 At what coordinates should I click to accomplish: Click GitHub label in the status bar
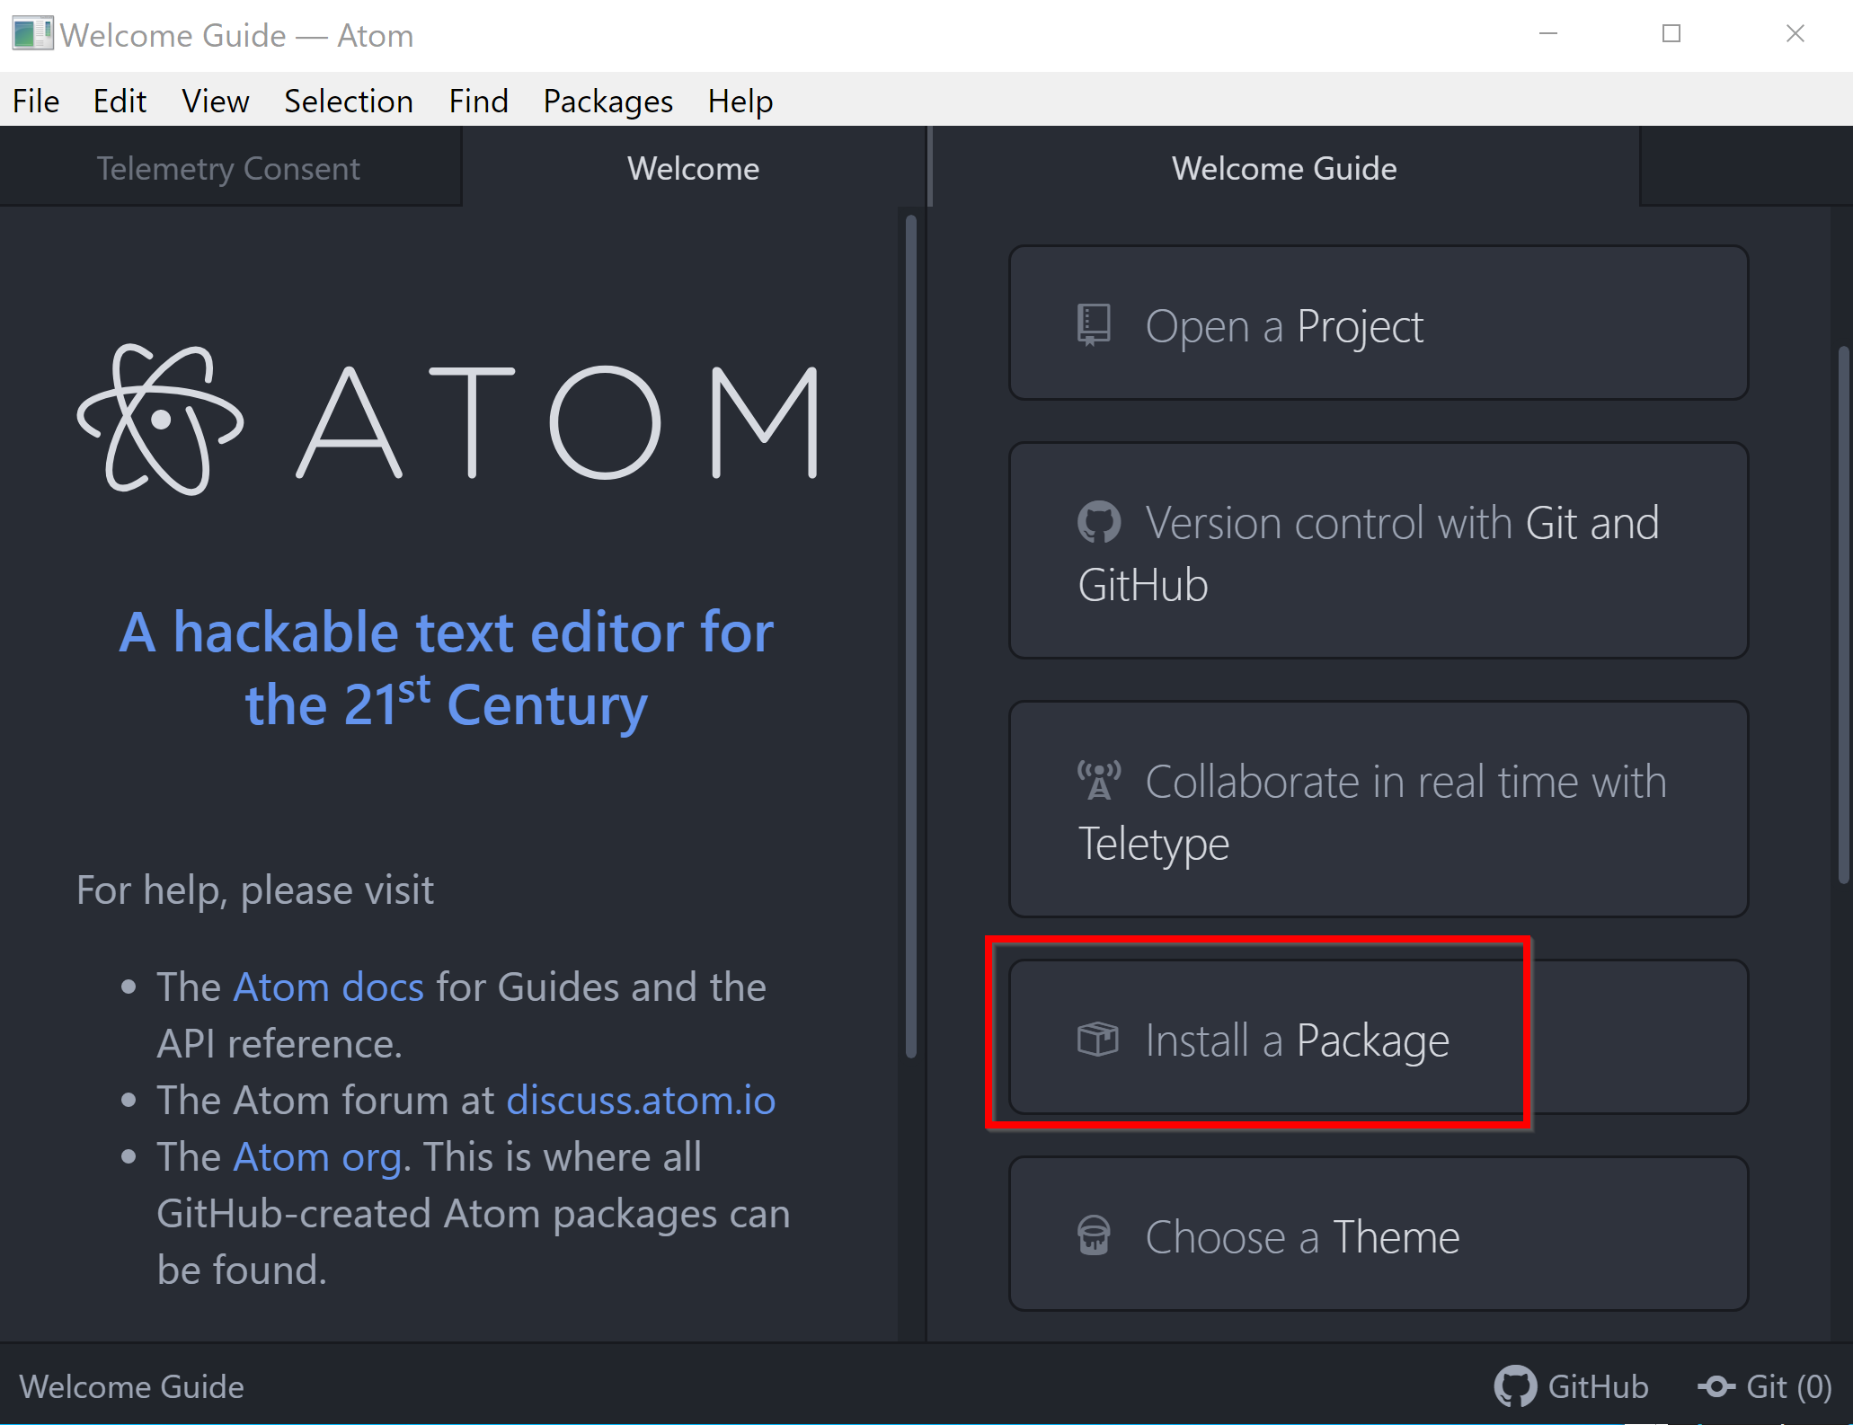click(x=1598, y=1386)
